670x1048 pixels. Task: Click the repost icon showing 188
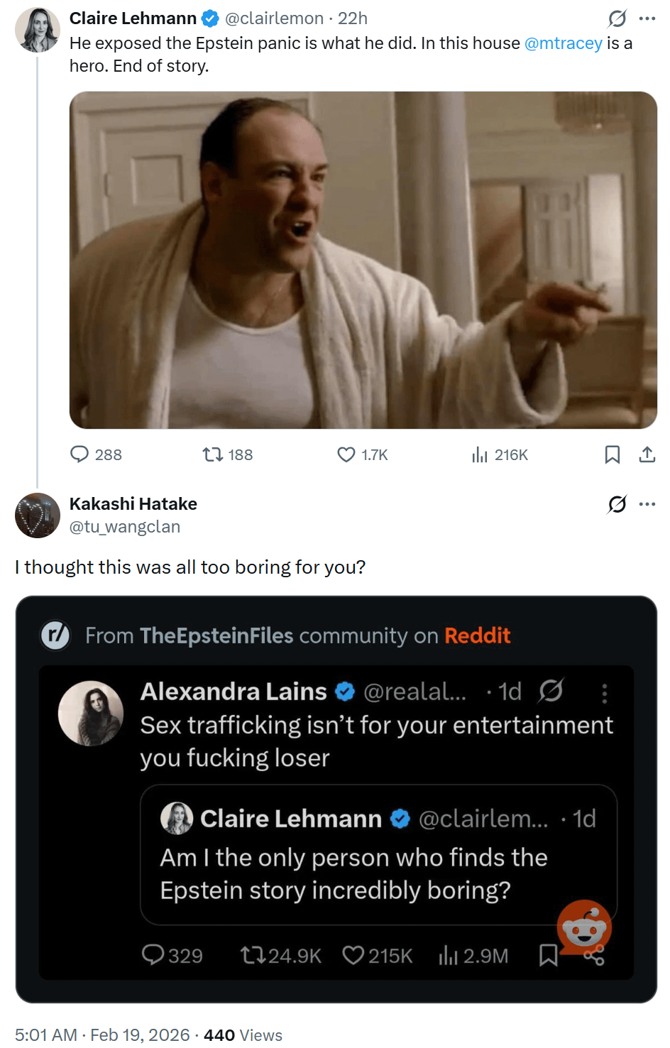[213, 454]
